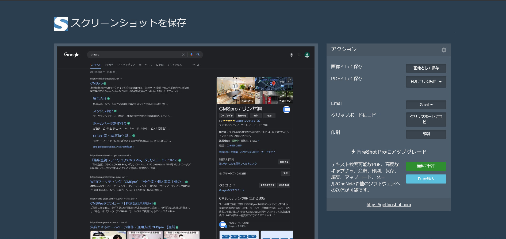Click the クリップボードにコピー label text
The image size is (506, 239).
[x=356, y=115]
